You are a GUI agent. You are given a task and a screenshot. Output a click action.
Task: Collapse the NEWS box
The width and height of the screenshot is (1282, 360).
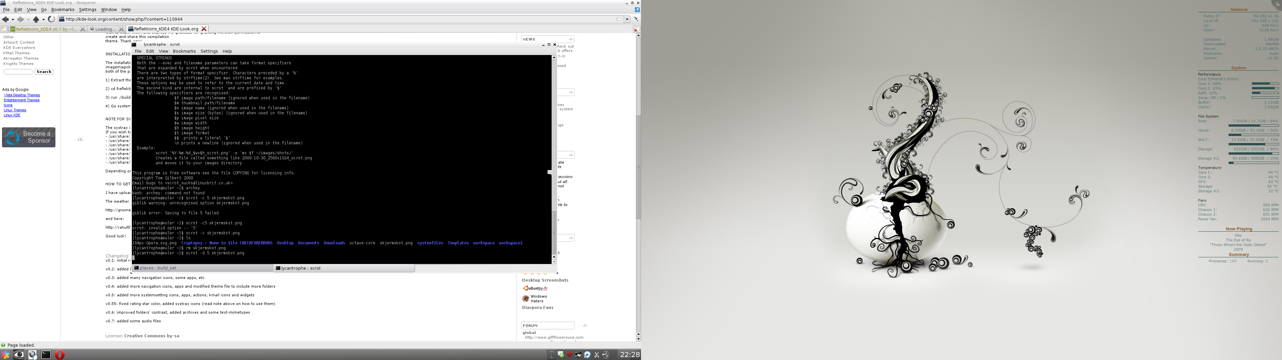[x=571, y=39]
